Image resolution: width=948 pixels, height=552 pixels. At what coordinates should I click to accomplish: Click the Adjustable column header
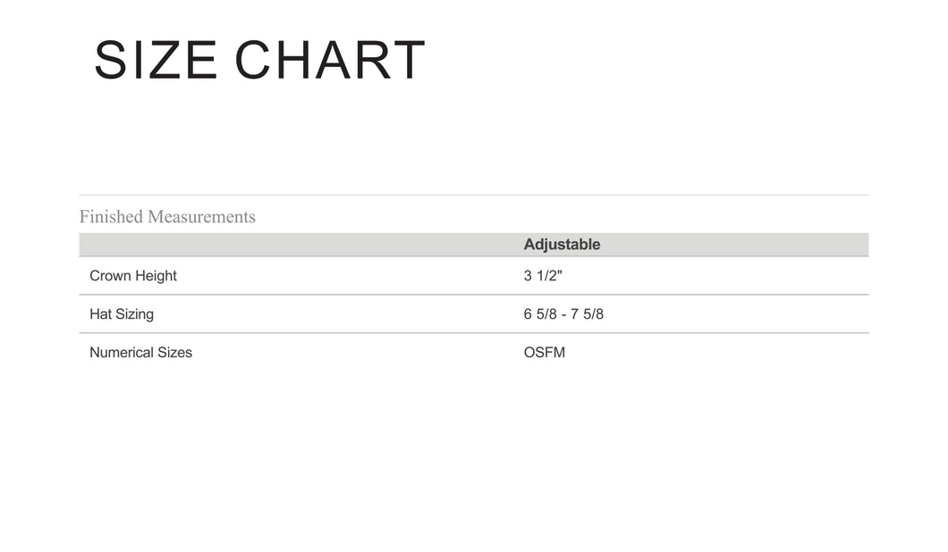[562, 245]
